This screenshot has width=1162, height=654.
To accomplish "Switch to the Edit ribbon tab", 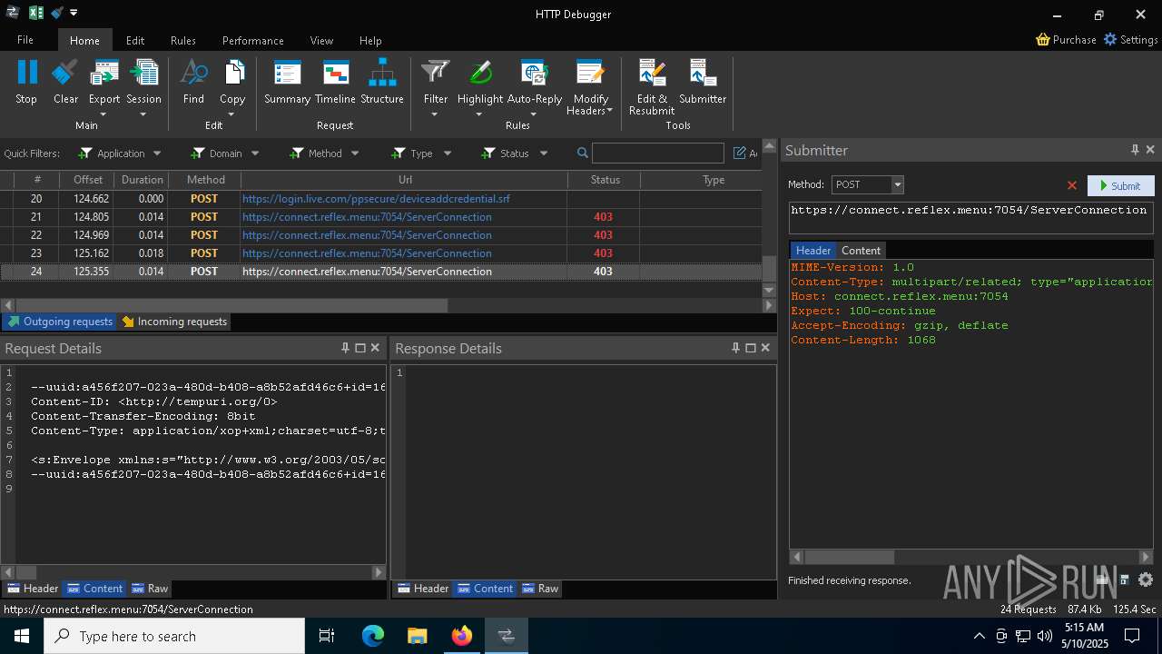I will [x=135, y=40].
